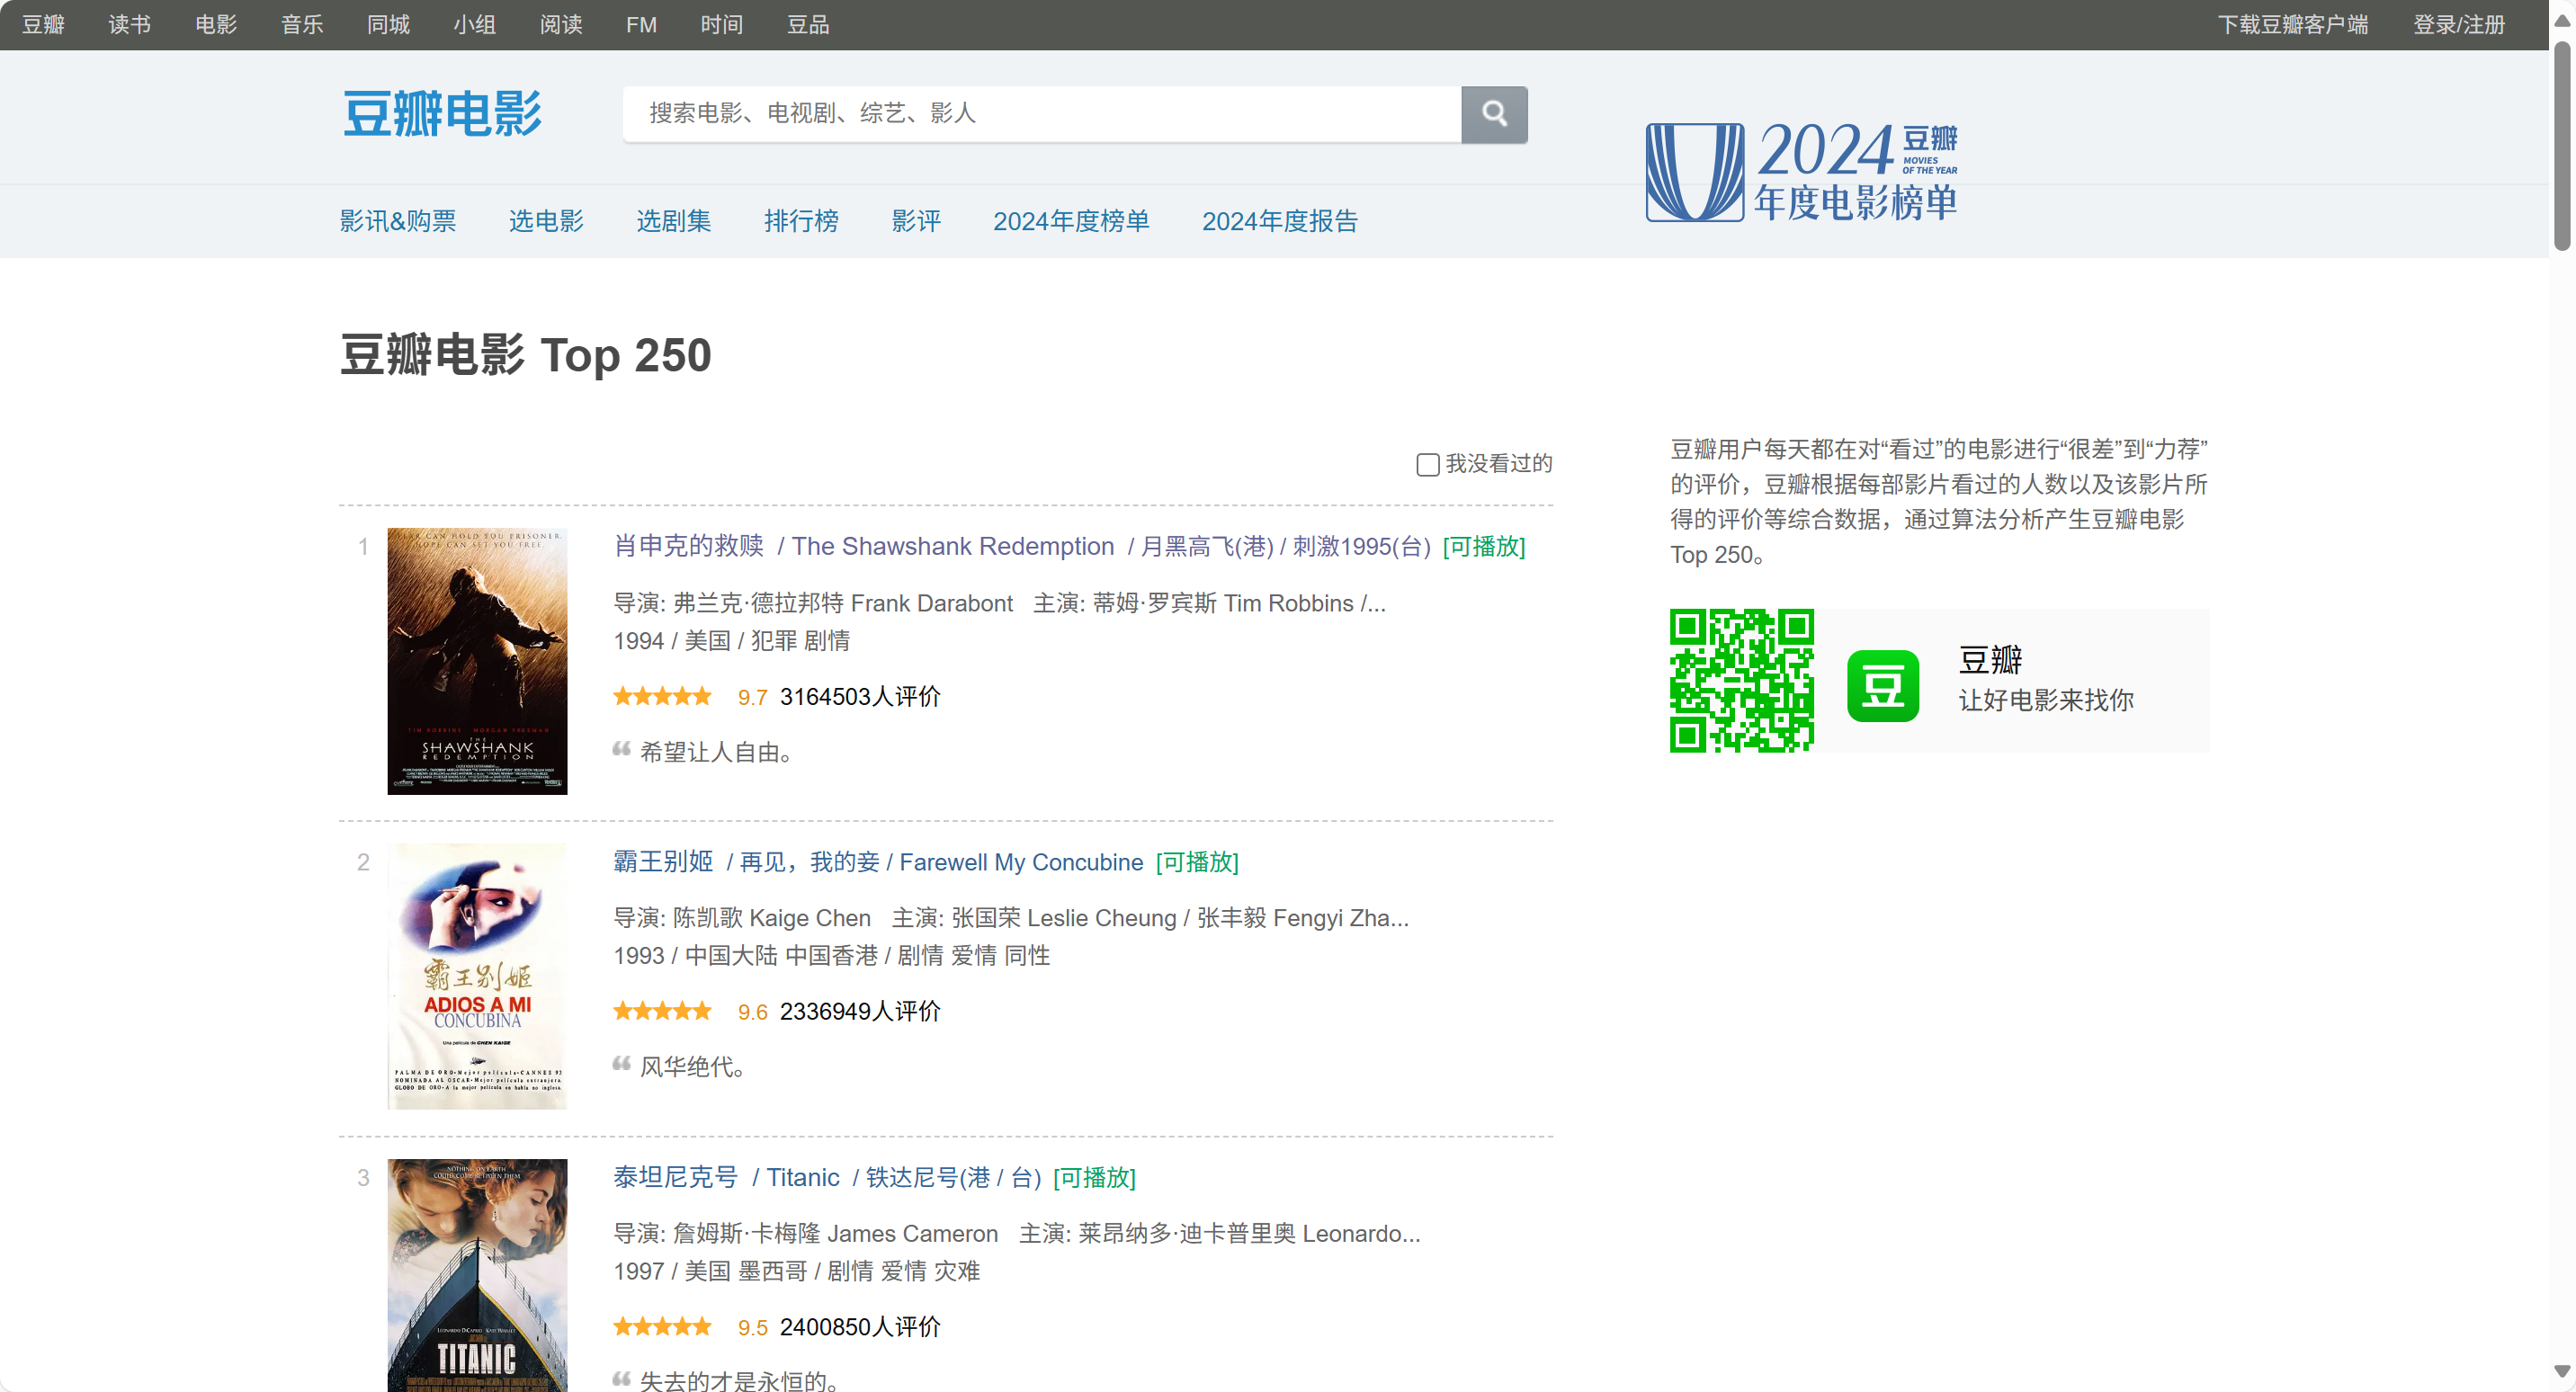The height and width of the screenshot is (1392, 2576).
Task: Open 音乐 in the top bar
Action: click(302, 25)
